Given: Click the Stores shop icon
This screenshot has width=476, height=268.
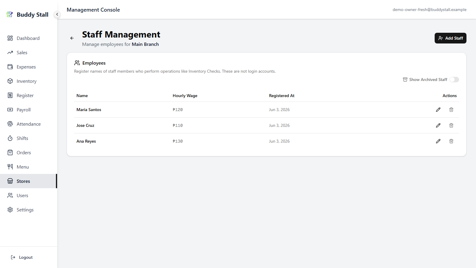Looking at the screenshot, I should [x=10, y=181].
